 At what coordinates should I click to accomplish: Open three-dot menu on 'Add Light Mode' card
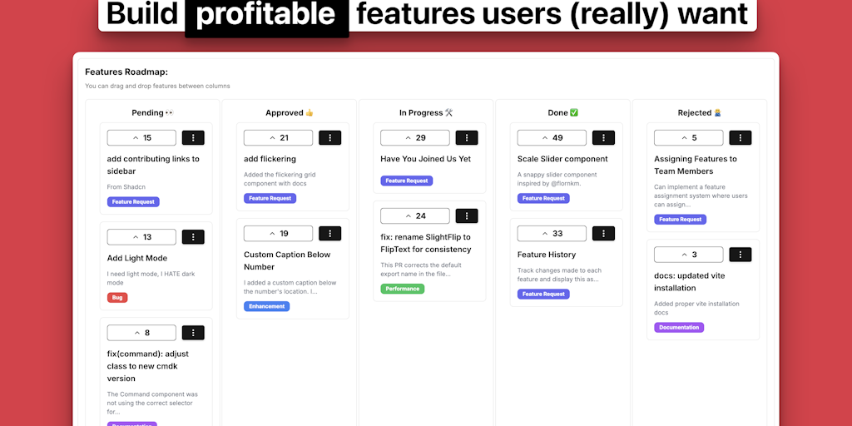point(193,237)
